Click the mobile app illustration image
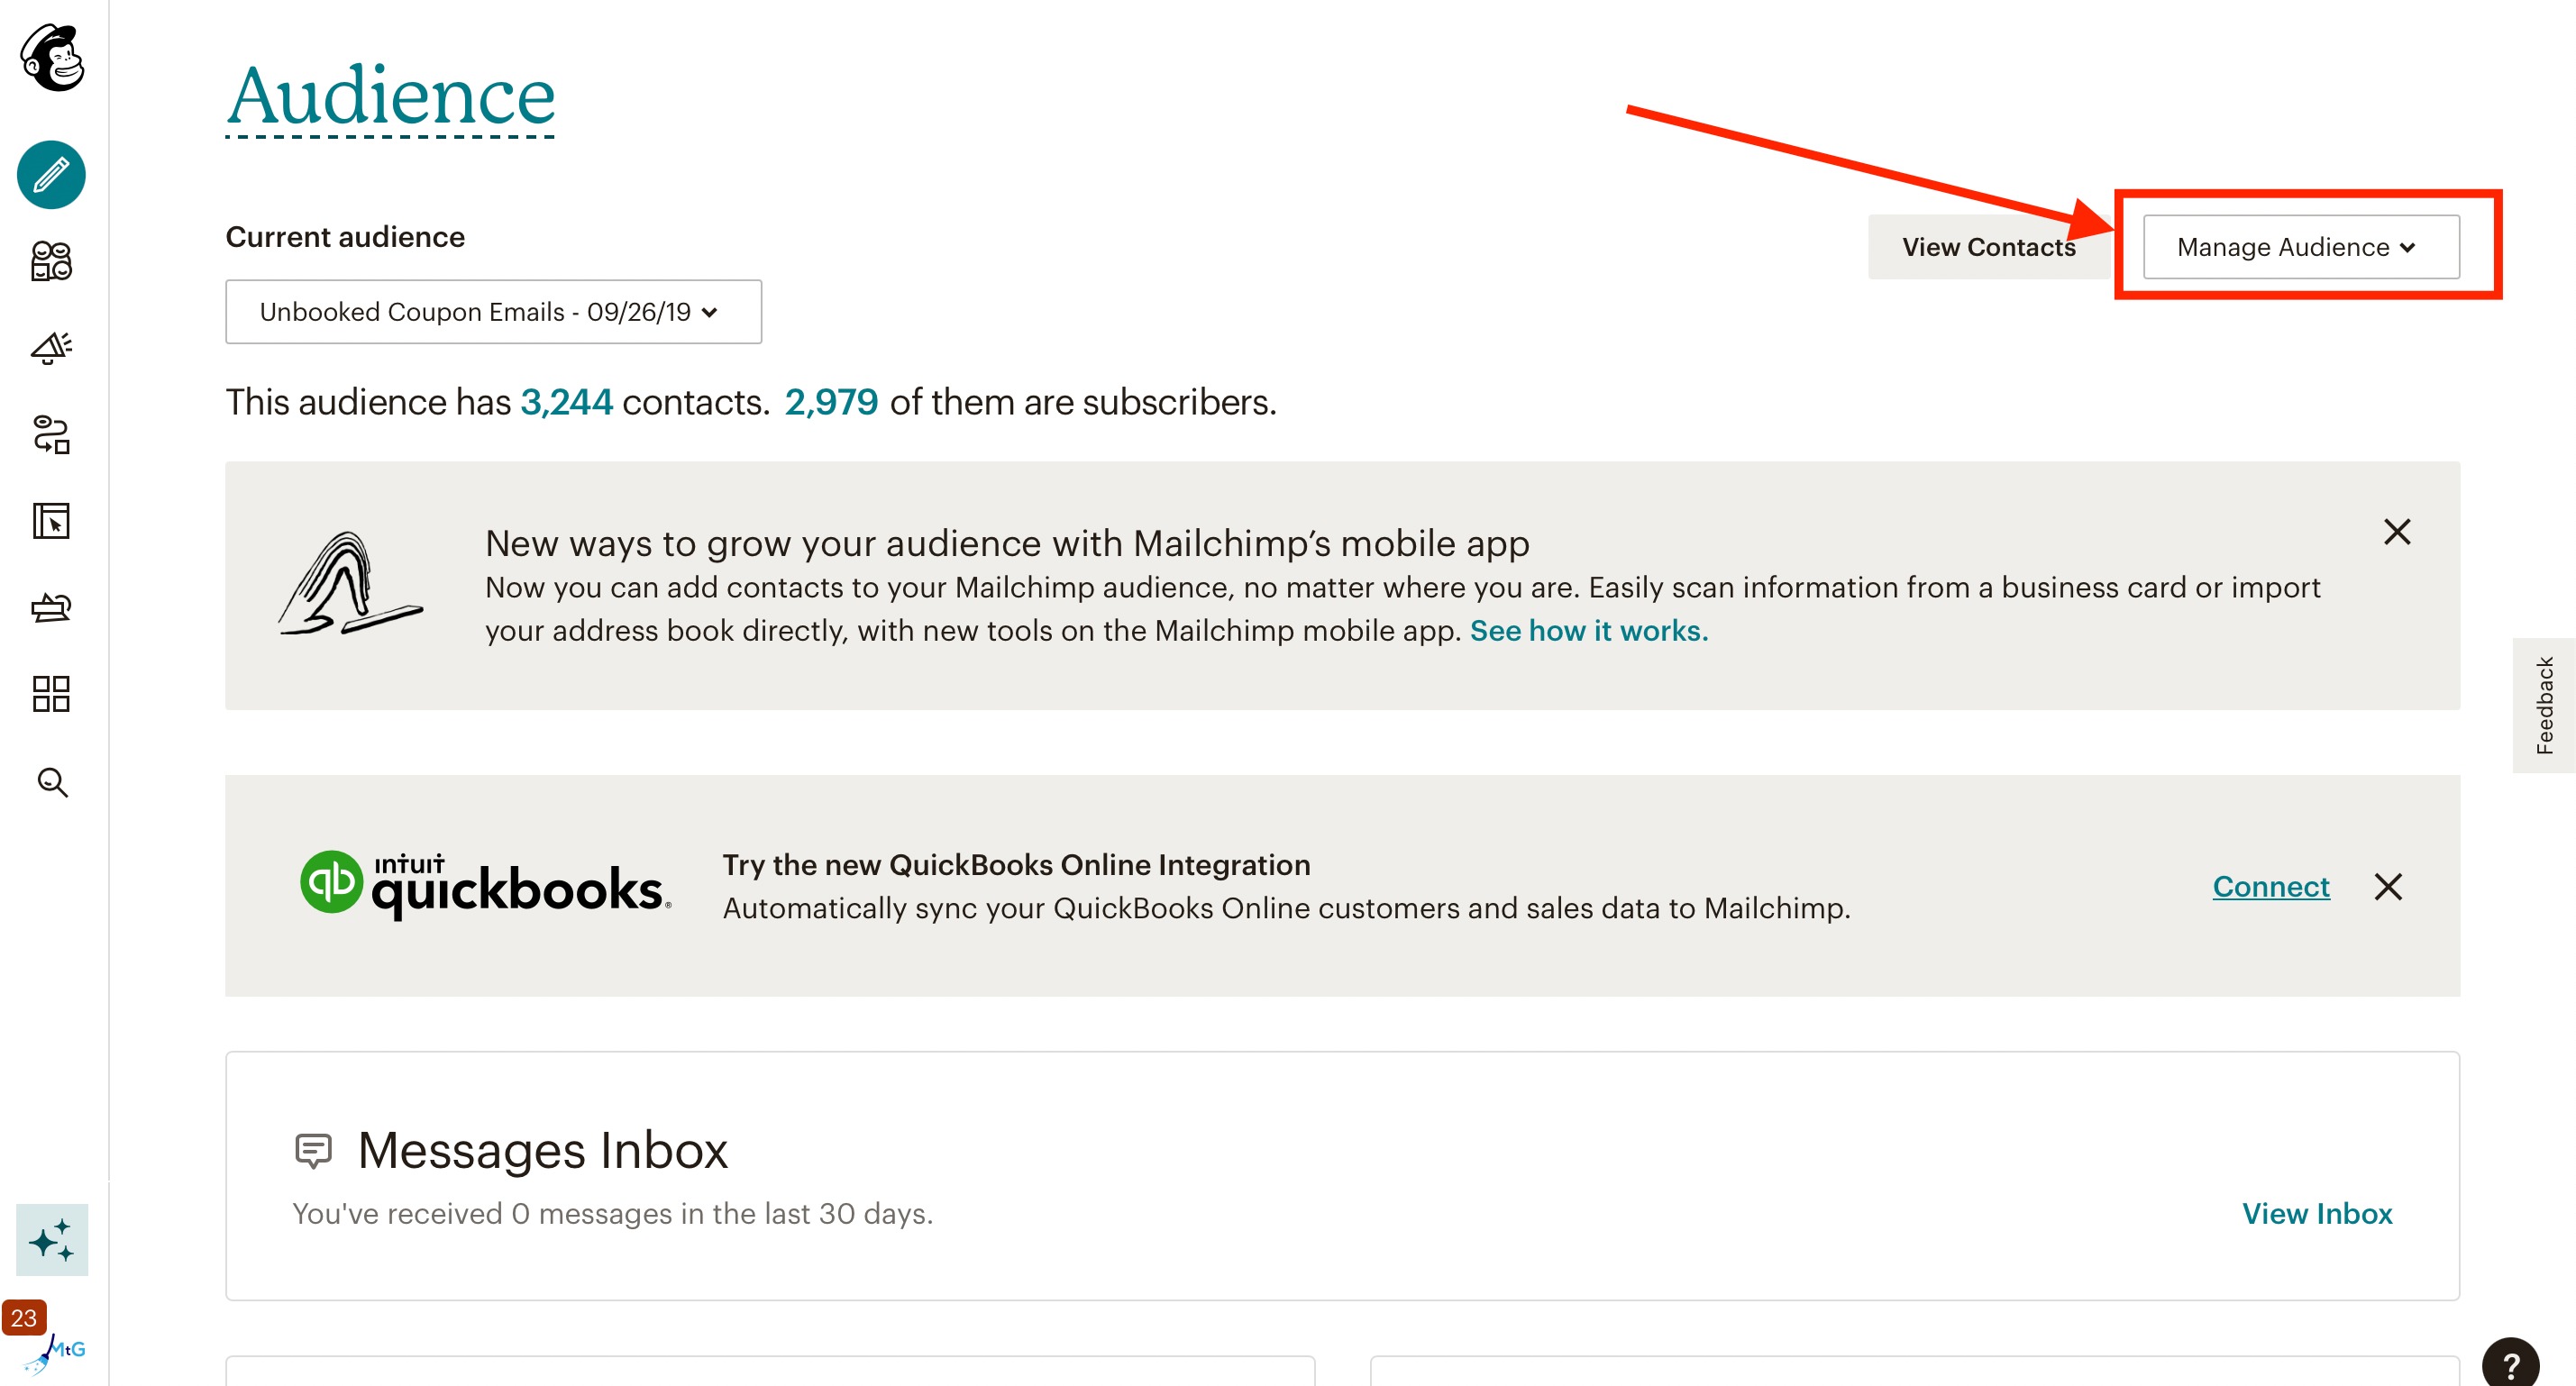Viewport: 2576px width, 1386px height. [x=350, y=584]
